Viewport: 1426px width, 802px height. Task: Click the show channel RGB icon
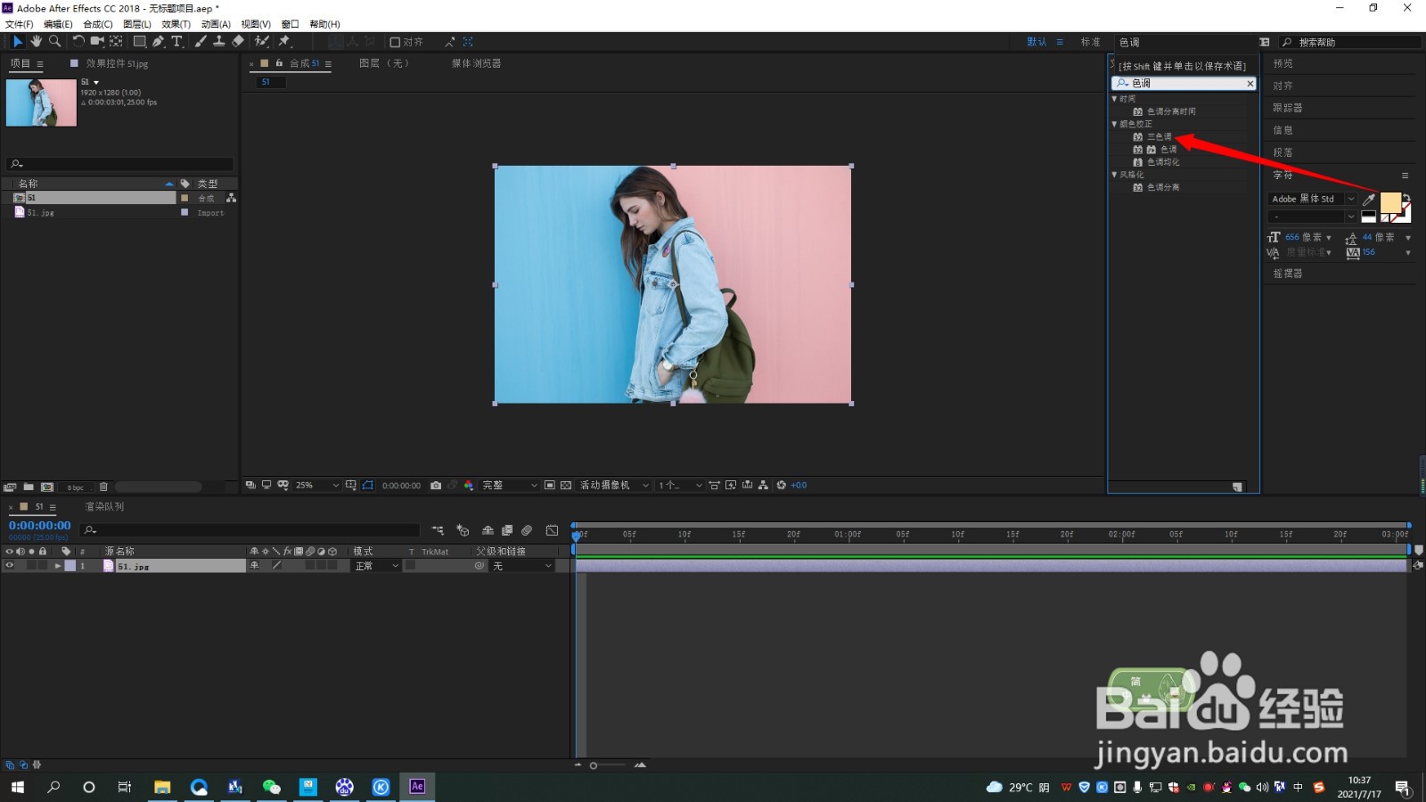469,486
